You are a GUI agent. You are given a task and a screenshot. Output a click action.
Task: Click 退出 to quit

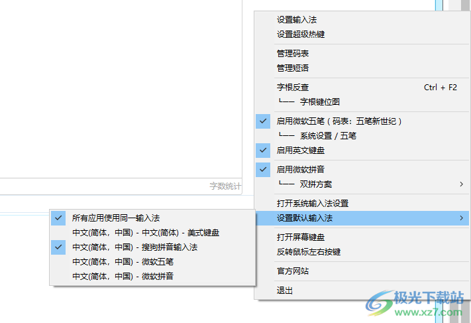362,291
